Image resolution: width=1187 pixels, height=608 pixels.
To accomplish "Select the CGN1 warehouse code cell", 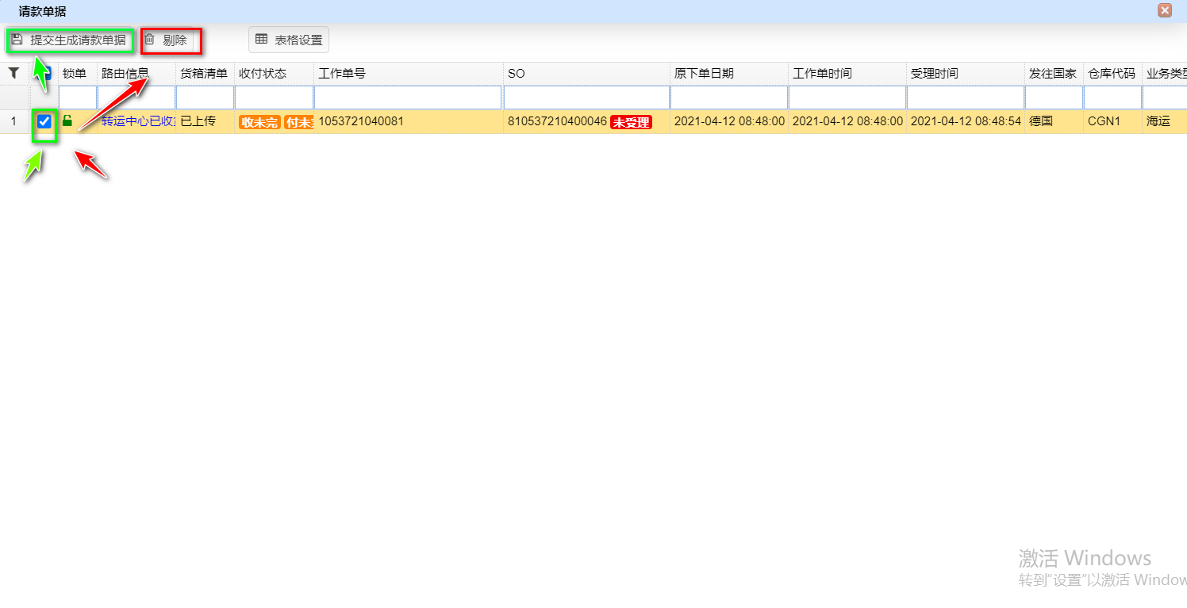I will coord(1113,121).
